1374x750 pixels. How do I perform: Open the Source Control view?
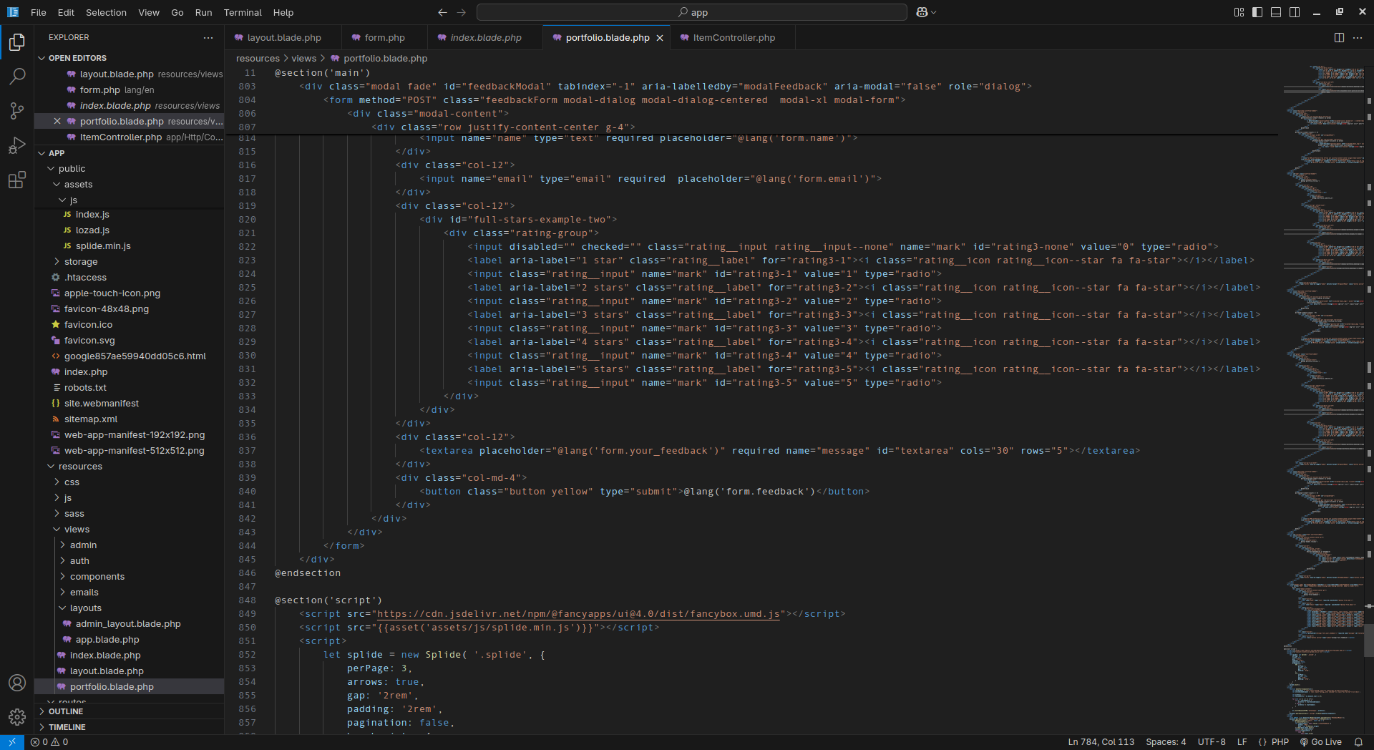(17, 111)
